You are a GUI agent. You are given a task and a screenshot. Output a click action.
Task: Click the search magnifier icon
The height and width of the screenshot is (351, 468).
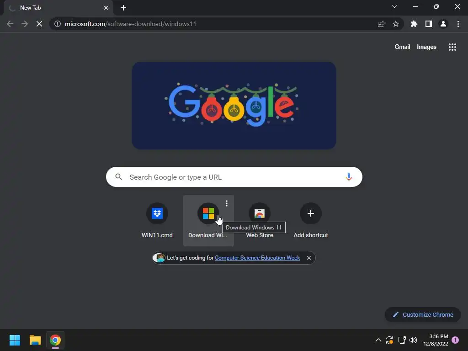118,177
